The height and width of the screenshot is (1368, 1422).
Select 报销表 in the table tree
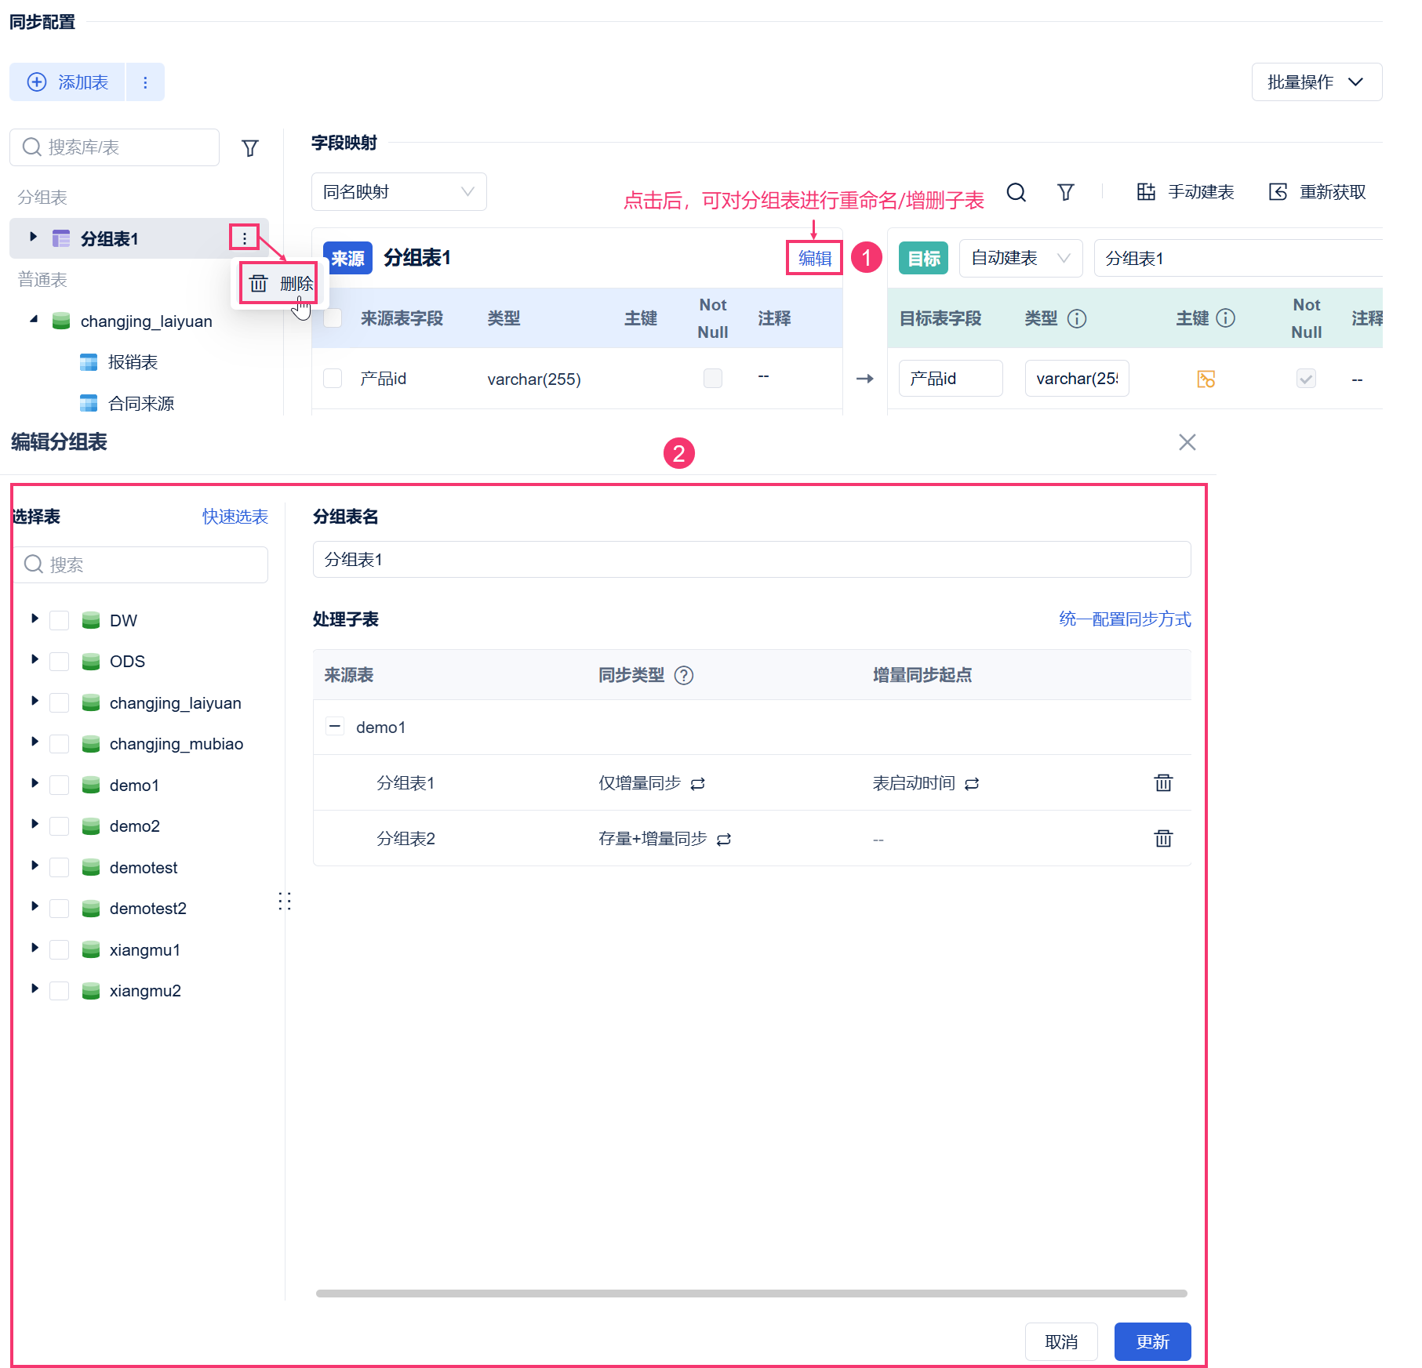click(133, 362)
